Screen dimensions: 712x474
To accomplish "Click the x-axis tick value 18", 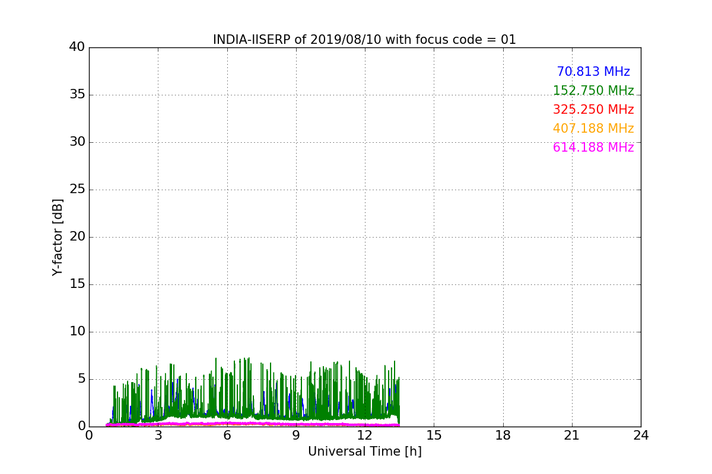I will tap(503, 435).
